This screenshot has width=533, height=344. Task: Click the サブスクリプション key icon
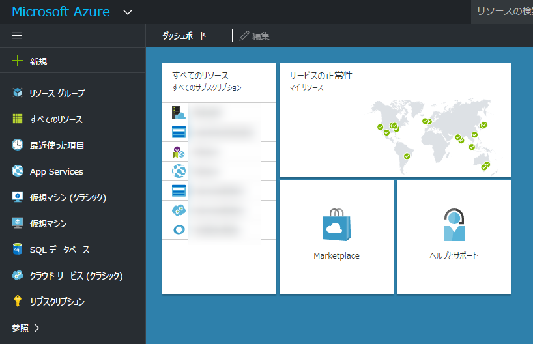click(x=18, y=302)
